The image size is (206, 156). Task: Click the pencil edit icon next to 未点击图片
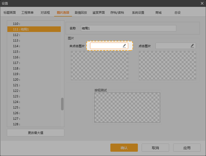pos(124,46)
